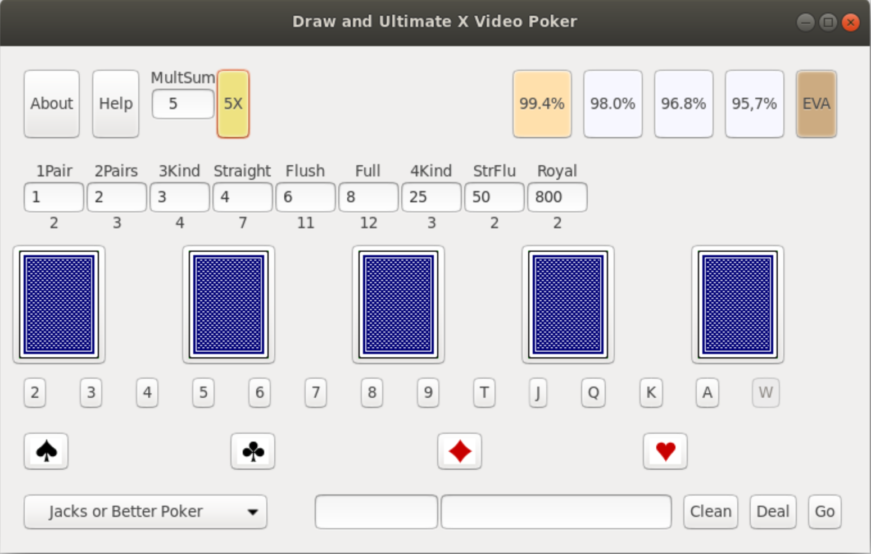Open the Help page
871x554 pixels.
click(x=116, y=104)
